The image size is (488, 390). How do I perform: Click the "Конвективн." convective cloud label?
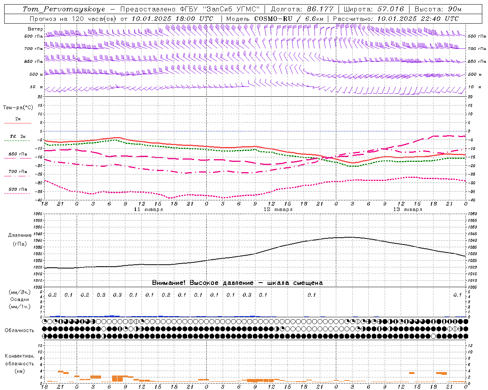[x=19, y=356]
